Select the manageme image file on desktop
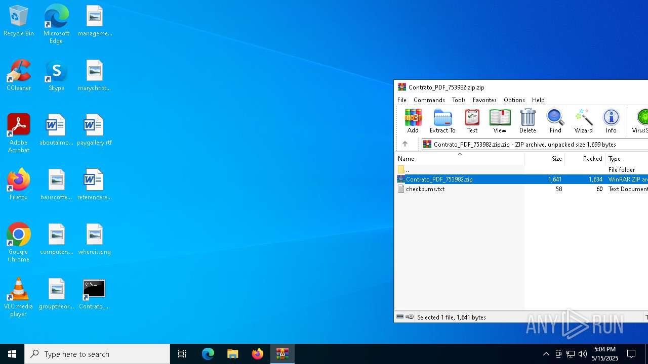The height and width of the screenshot is (364, 648). 94,21
